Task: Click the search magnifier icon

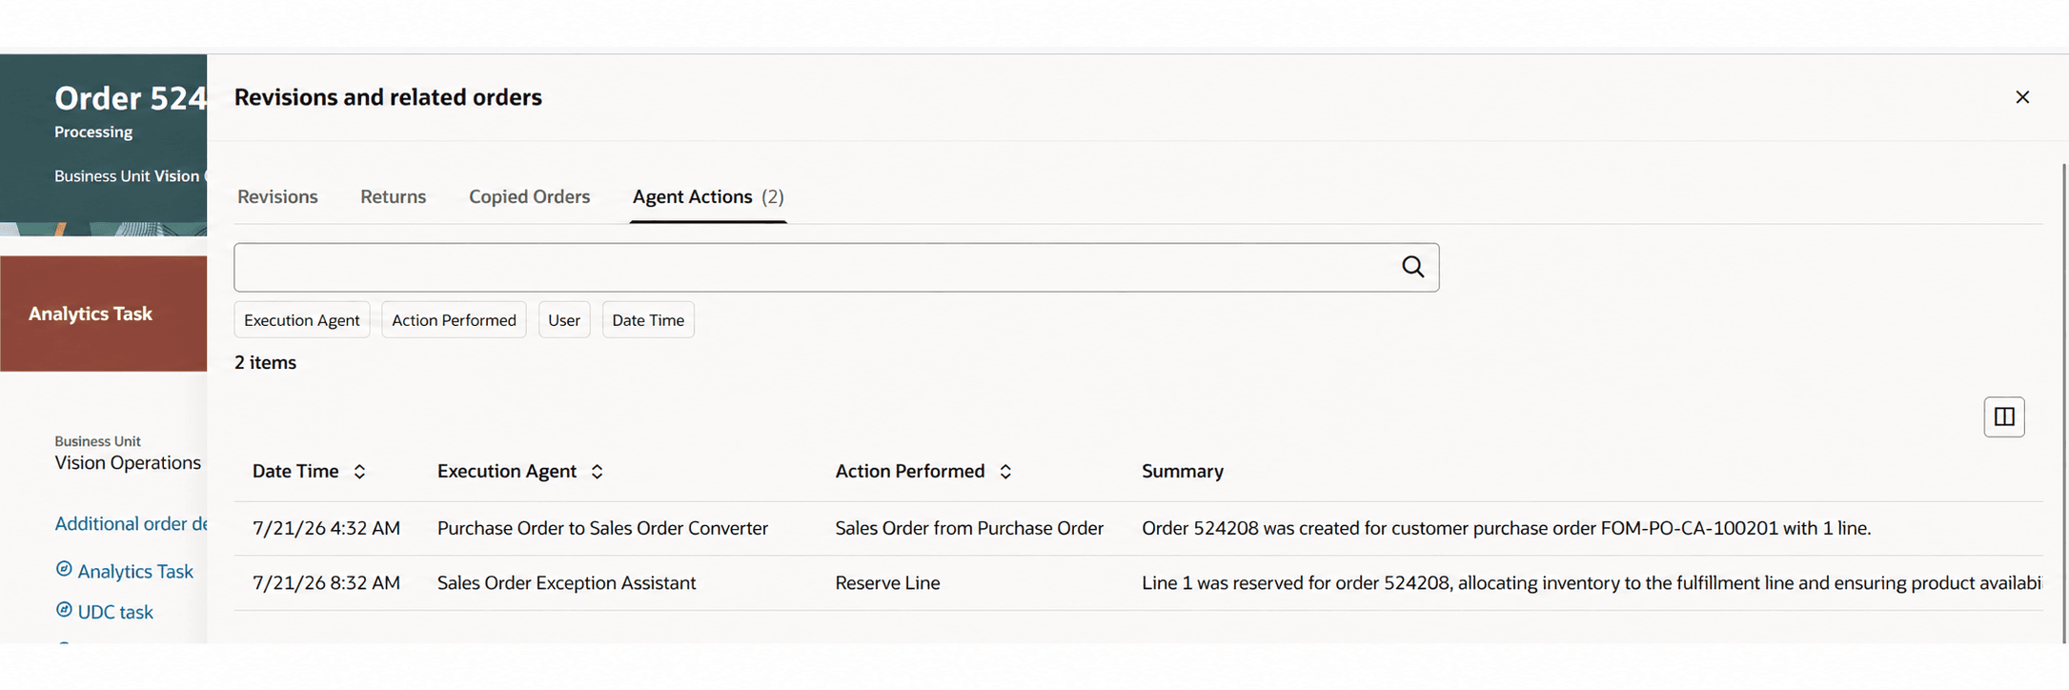Action: pyautogui.click(x=1412, y=267)
